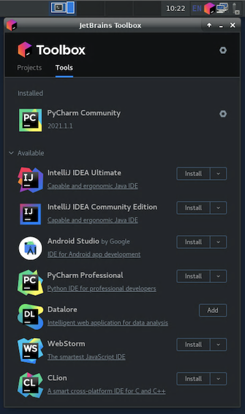Screen dimensions: 245x414
Task: Click the Toolbox tray icon in system panel
Action: coord(209,9)
